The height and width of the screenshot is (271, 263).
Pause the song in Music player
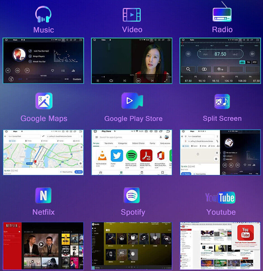coord(17,71)
